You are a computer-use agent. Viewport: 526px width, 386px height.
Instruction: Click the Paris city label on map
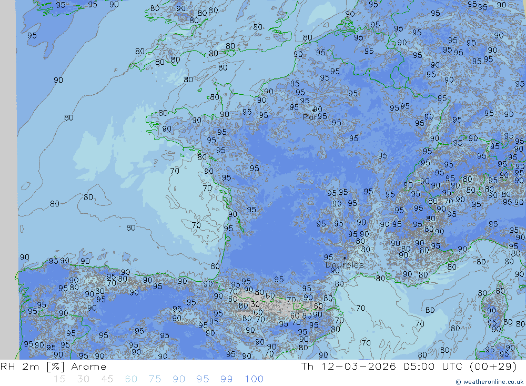310,117
